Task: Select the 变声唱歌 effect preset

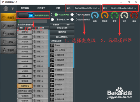Action: (x=25, y=52)
